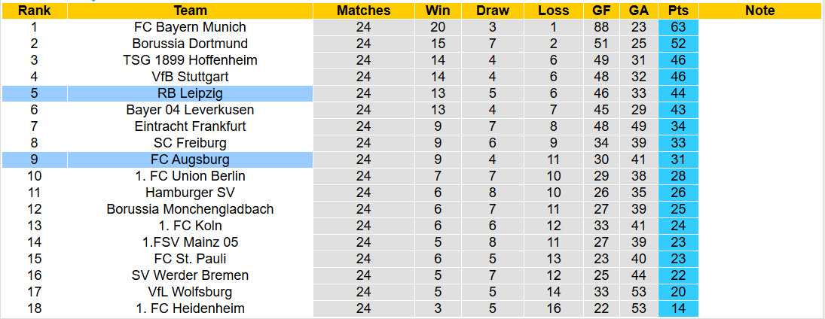
Task: Select Hamburger SV team name
Action: click(x=190, y=193)
